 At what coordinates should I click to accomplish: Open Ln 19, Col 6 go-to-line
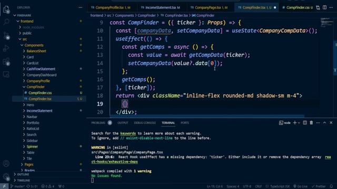coord(215,186)
